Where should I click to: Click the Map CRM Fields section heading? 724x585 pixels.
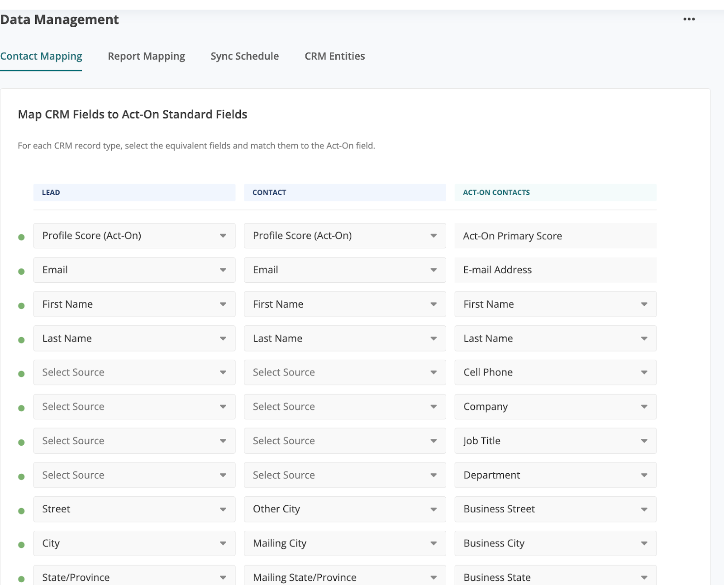coord(133,114)
